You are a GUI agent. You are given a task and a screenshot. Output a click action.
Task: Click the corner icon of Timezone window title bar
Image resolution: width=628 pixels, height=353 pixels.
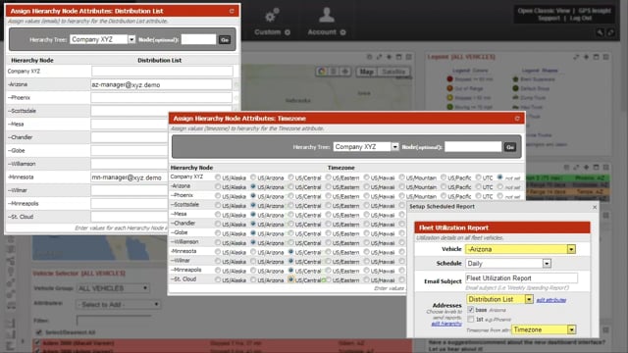[x=517, y=118]
